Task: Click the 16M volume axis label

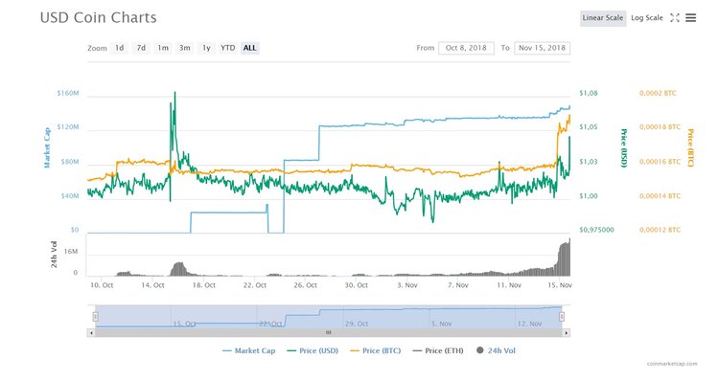Action: (71, 252)
